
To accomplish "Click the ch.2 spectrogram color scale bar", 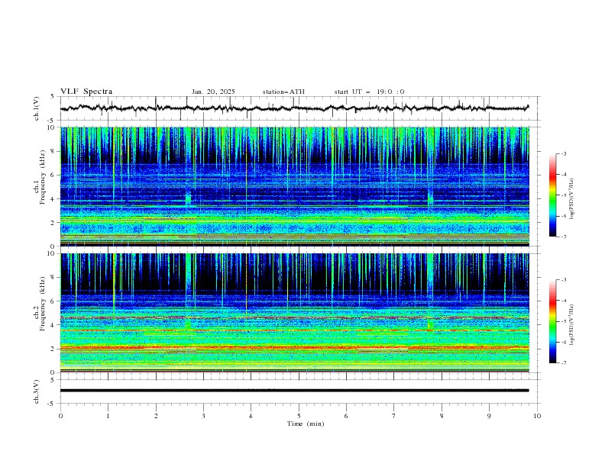I will (x=553, y=321).
